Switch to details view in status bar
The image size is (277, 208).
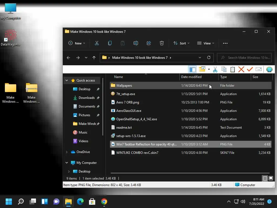[265, 178]
